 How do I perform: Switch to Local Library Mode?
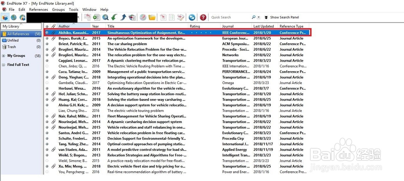(5, 17)
